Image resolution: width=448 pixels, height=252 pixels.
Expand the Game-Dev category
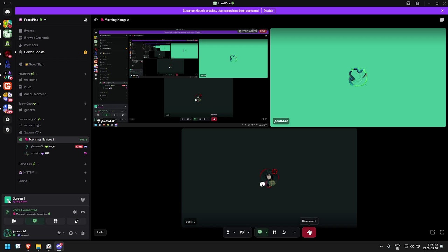pyautogui.click(x=28, y=164)
